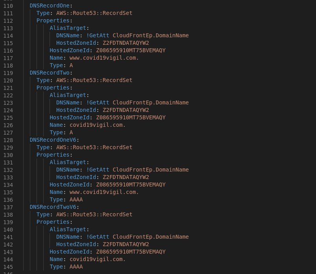This screenshot has width=316, height=274.
Task: Click CloudFrontEp.DomainName on line 141
Action: point(151,237)
